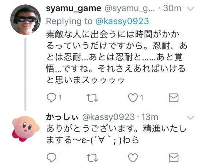The height and width of the screenshot is (166, 201).
Task: Reply to かっしぃ's tweet
Action: pyautogui.click(x=52, y=158)
